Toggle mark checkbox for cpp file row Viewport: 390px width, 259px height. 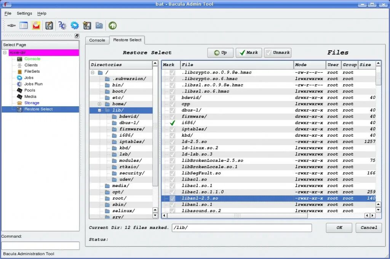pyautogui.click(x=173, y=104)
